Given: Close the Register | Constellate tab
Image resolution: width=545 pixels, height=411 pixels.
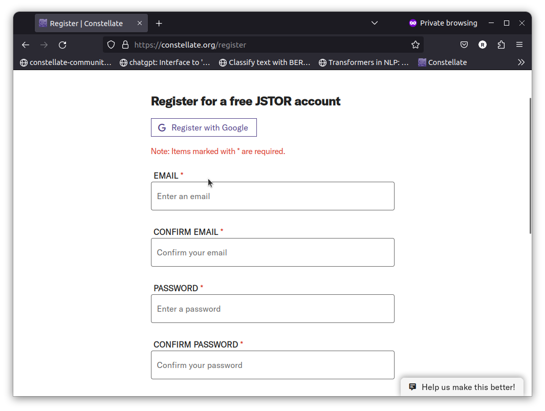Looking at the screenshot, I should point(140,23).
